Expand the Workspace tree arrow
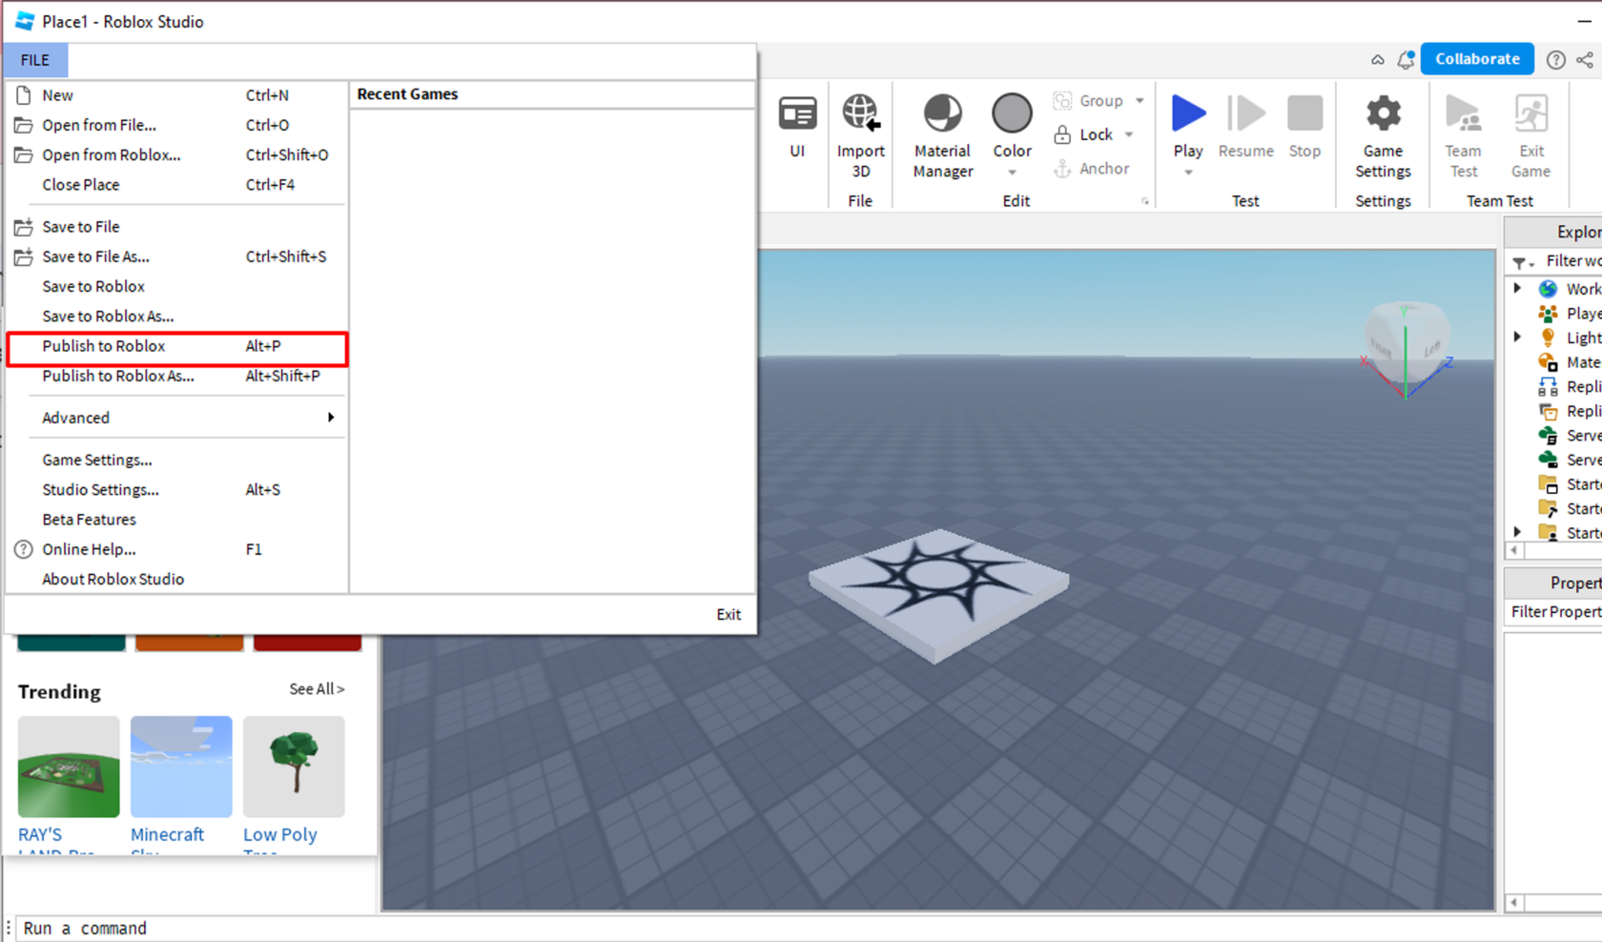 (1517, 287)
